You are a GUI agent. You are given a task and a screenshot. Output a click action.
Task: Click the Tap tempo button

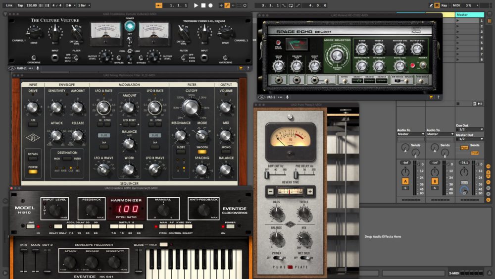point(20,5)
